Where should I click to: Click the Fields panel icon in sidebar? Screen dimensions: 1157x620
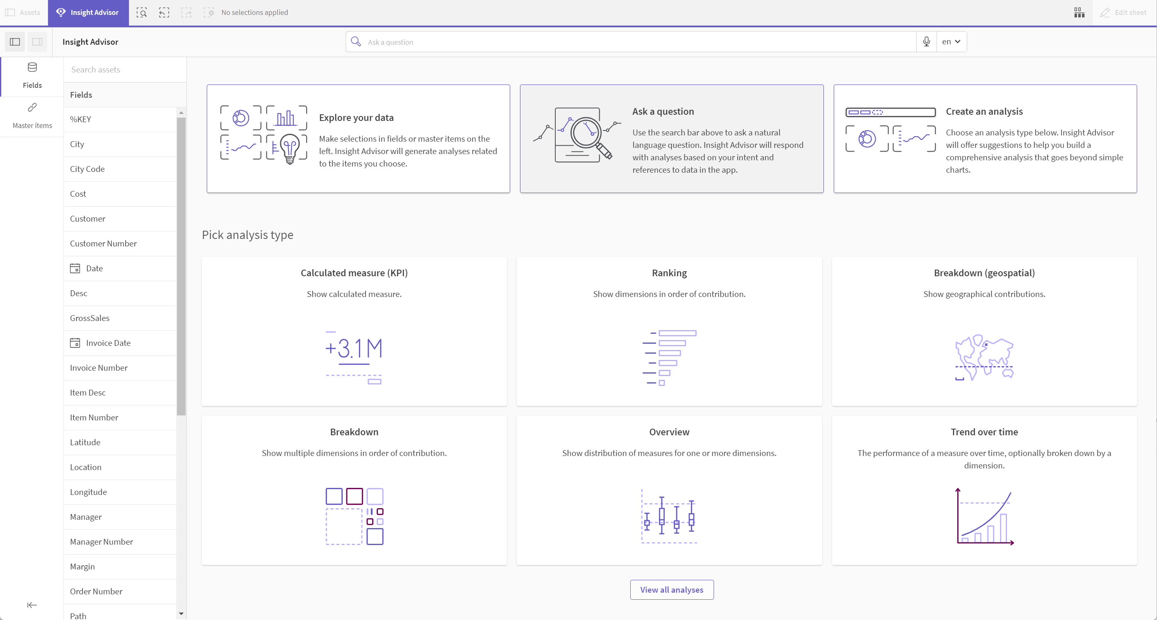click(x=32, y=75)
